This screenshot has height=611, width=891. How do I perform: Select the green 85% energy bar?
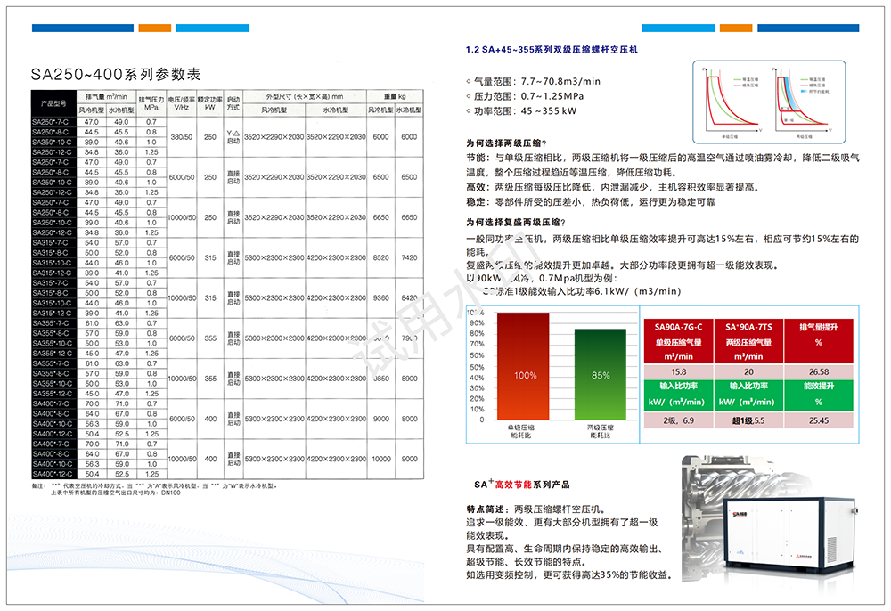pyautogui.click(x=599, y=374)
